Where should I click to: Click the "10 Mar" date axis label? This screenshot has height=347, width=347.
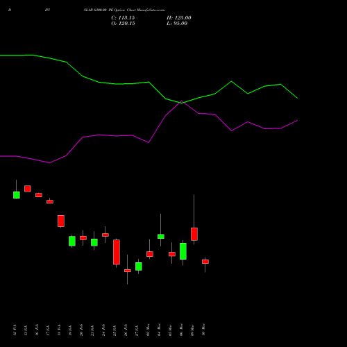point(203,330)
